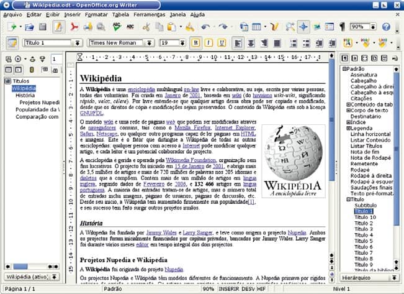Center the paragraph alignment
The image size is (404, 294).
click(251, 43)
